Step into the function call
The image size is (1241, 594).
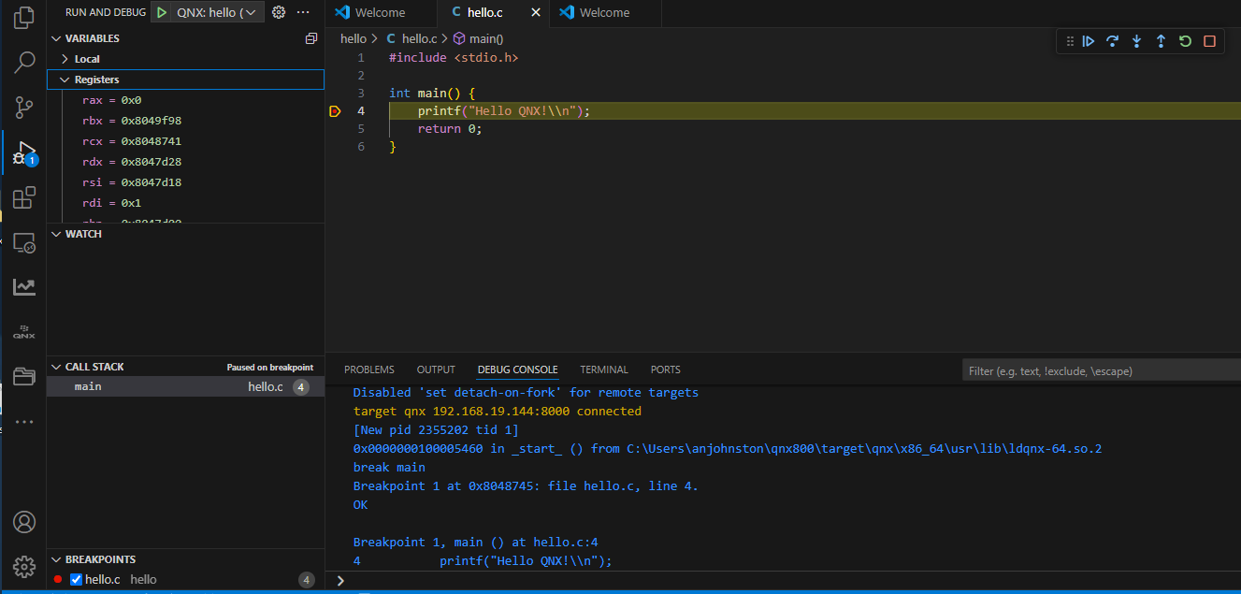(x=1137, y=41)
